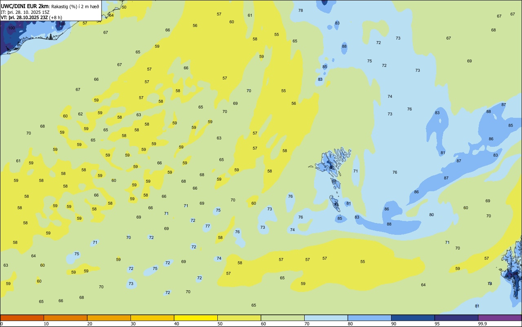Screen dimensions: 522x327
Task: Click the dark orange 0–10 legend swatch
Action: pos(22,318)
